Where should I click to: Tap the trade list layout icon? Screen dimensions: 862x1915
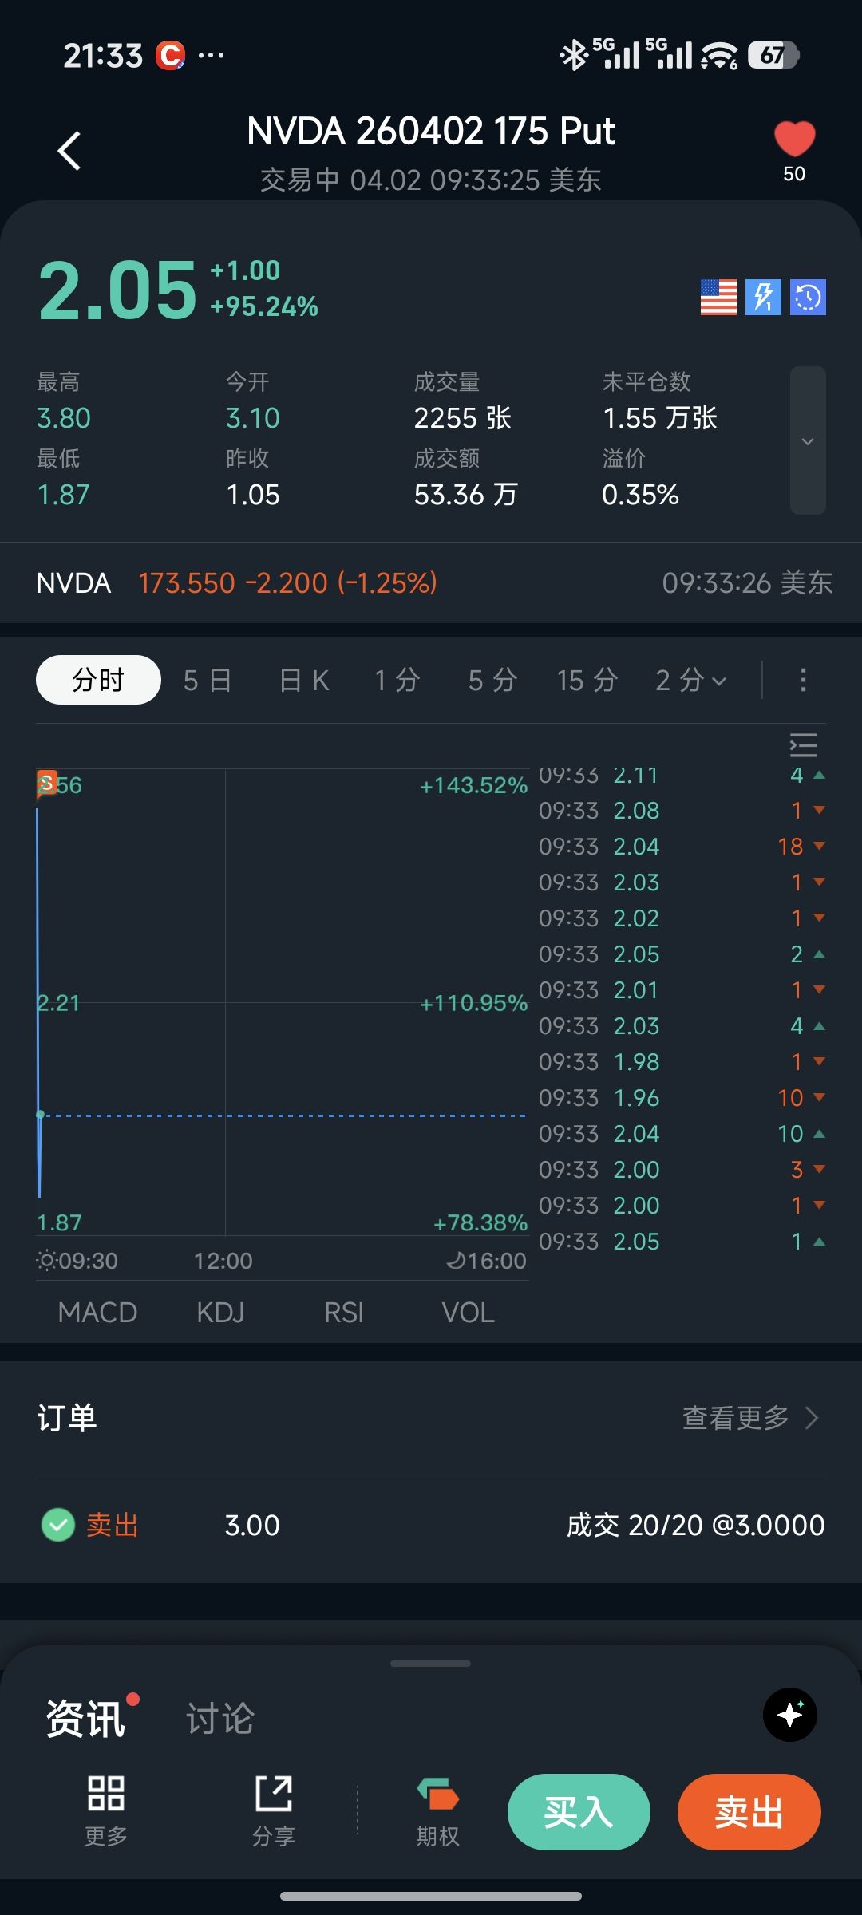pyautogui.click(x=803, y=744)
